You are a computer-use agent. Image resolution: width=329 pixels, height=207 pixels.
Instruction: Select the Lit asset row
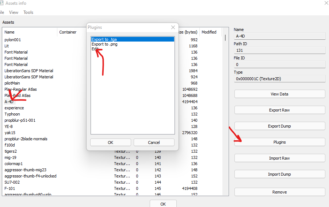coord(7,46)
